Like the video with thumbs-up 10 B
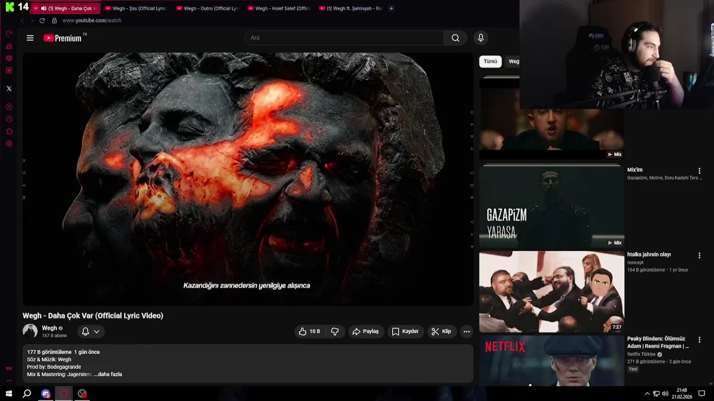 309,331
